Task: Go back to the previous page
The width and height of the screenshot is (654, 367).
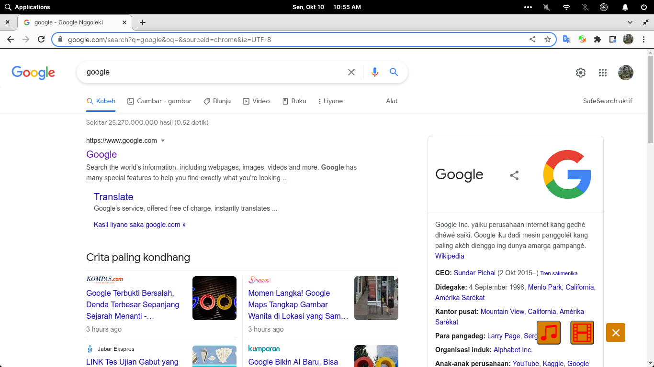Action: (x=11, y=40)
